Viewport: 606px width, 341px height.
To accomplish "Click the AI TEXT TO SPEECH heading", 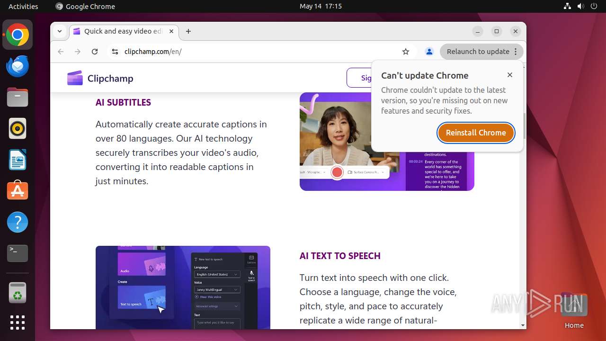I will (340, 256).
